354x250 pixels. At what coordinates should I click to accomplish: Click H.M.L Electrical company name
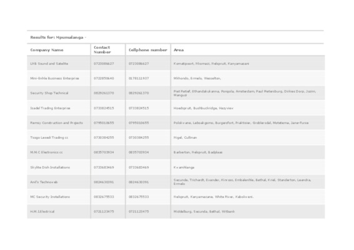coord(43,211)
